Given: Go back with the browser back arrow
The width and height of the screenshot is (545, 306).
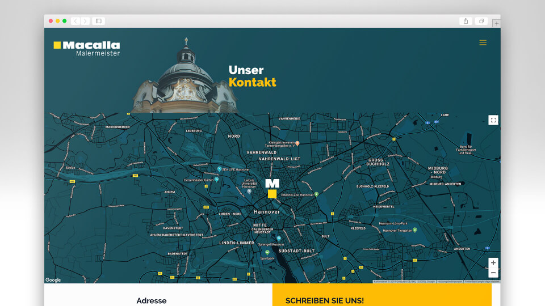Looking at the screenshot, I should tap(76, 21).
